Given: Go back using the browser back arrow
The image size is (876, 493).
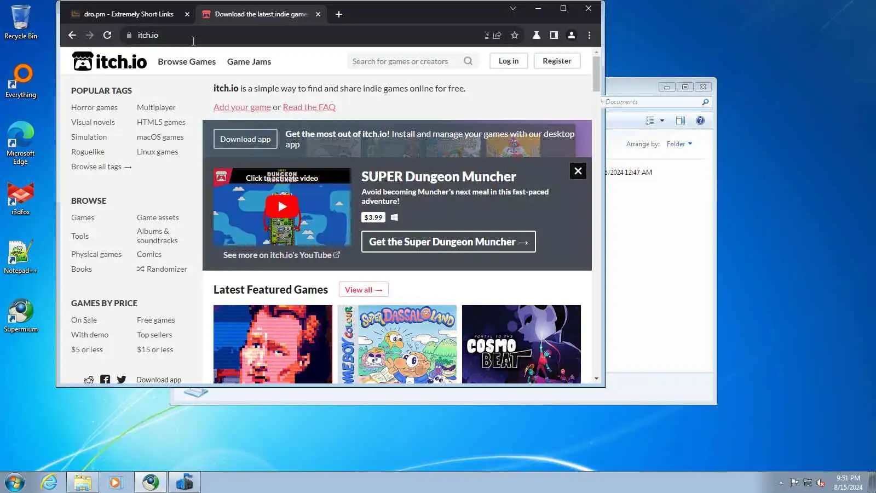Looking at the screenshot, I should 72,35.
